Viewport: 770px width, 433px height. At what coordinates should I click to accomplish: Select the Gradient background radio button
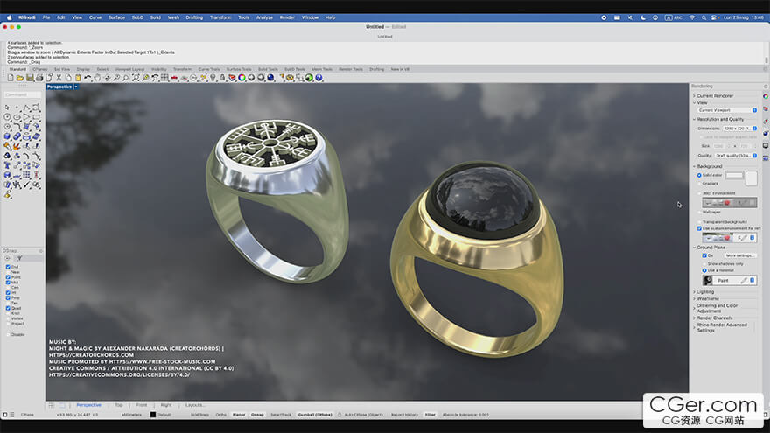pyautogui.click(x=699, y=184)
